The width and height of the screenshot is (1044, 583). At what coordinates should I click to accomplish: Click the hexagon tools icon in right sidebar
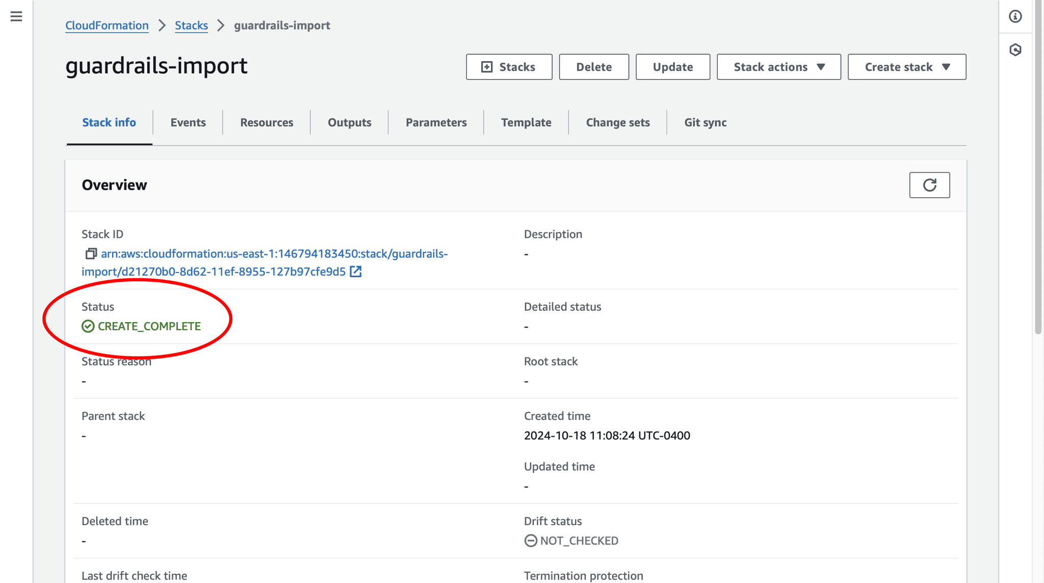click(1015, 50)
